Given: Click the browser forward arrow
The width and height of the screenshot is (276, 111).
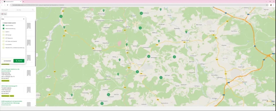Looking at the screenshot, I should click(4, 5).
